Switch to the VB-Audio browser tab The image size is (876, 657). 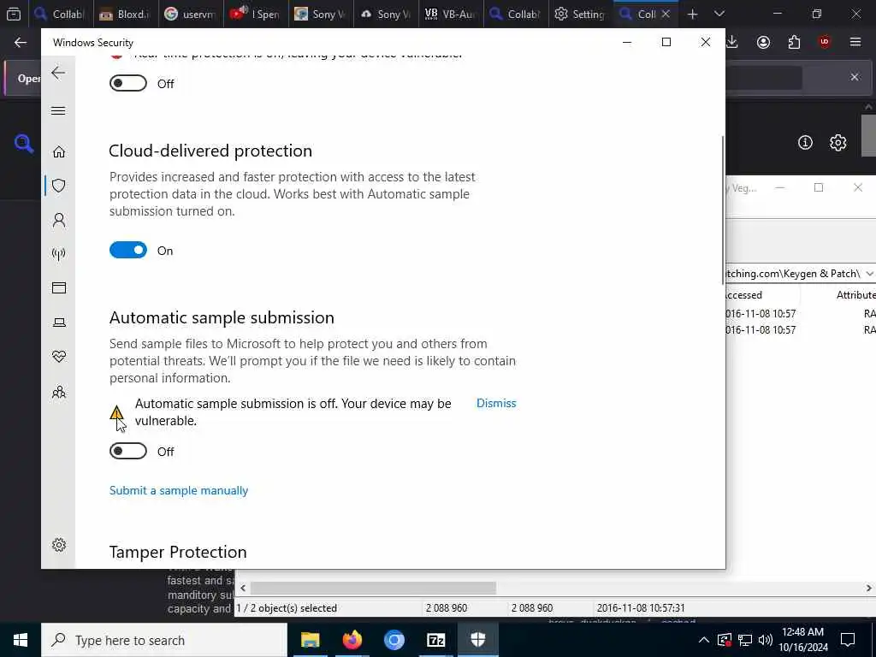pos(450,14)
